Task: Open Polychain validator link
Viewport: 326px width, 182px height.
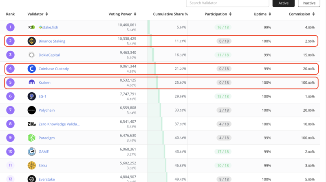Action: click(x=46, y=110)
